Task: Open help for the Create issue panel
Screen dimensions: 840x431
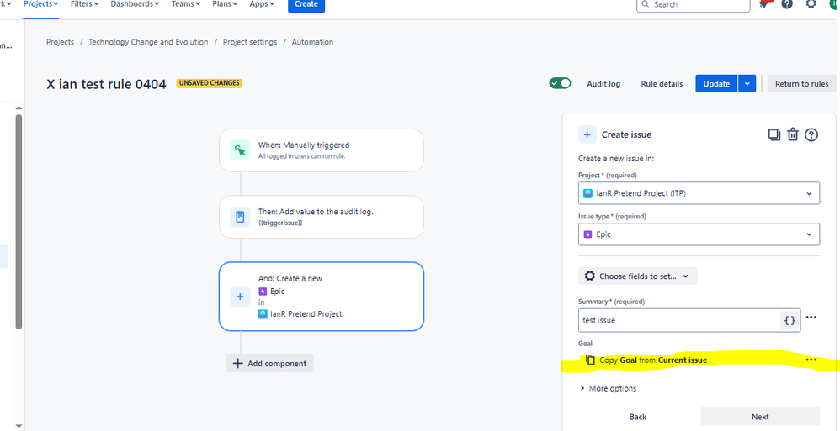Action: 811,134
